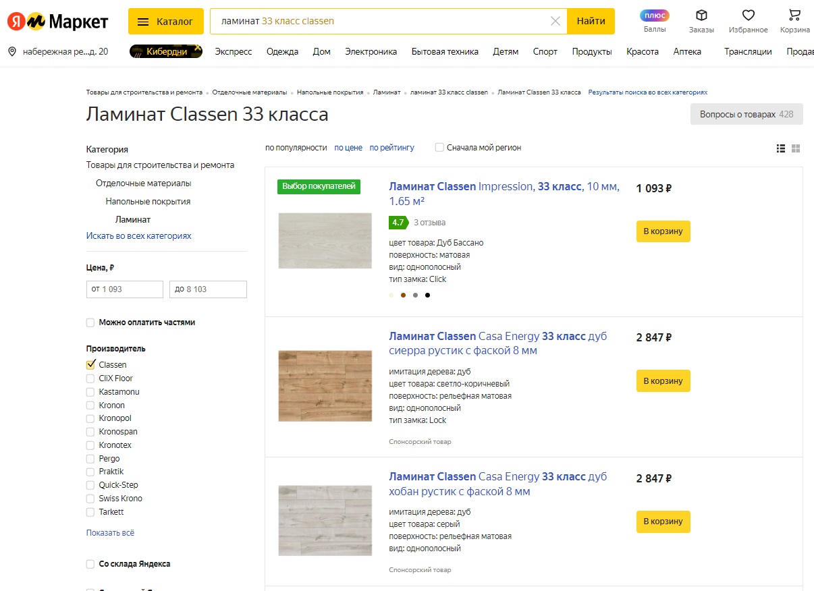Switch to grid view layout icon
The height and width of the screenshot is (591, 814).
click(x=796, y=148)
